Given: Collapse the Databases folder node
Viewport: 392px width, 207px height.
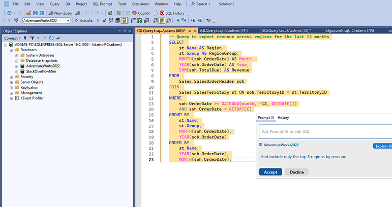Looking at the screenshot, I should (x=10, y=50).
